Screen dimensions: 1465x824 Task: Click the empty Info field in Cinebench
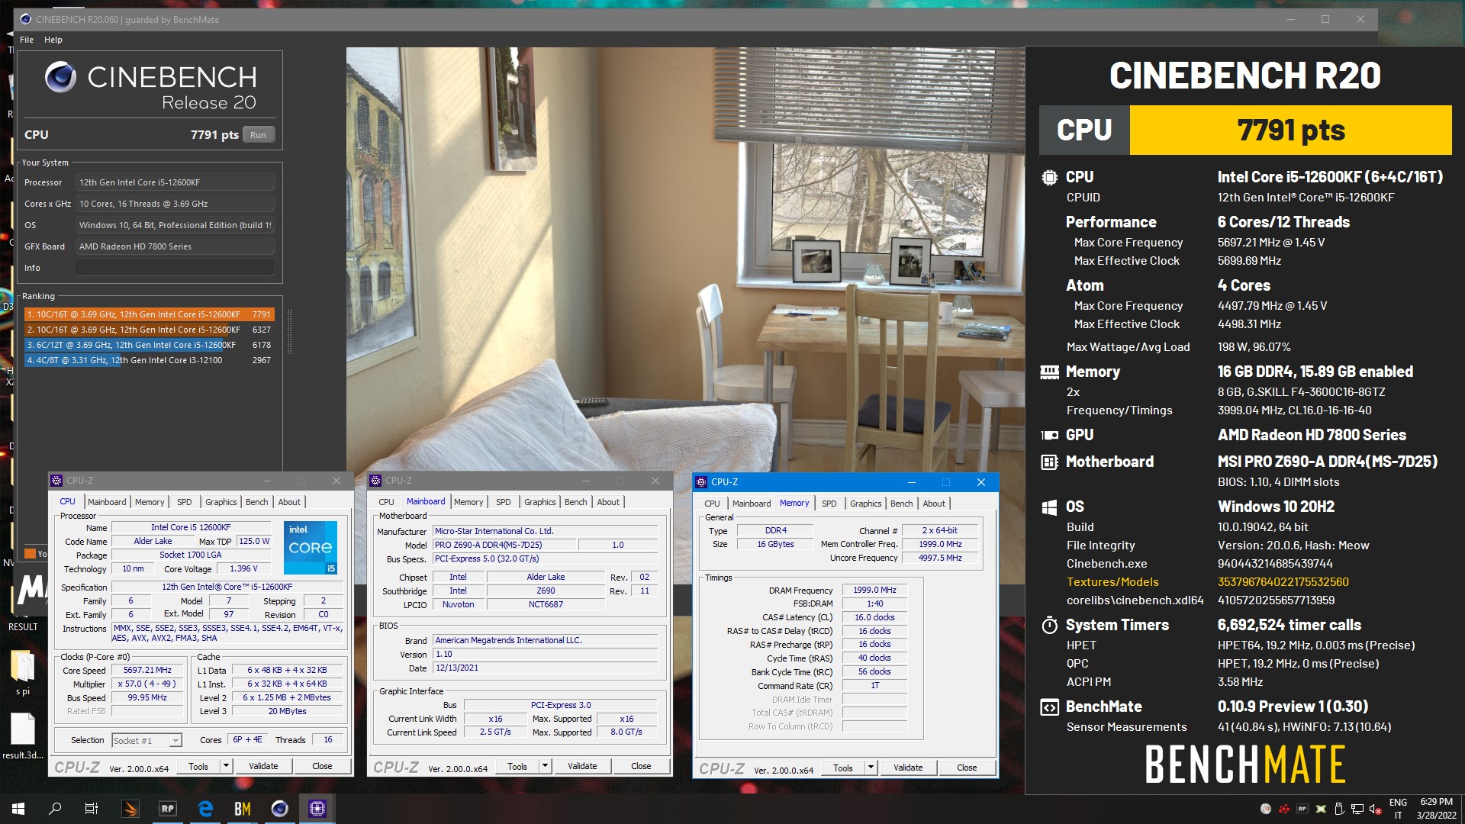pyautogui.click(x=175, y=268)
